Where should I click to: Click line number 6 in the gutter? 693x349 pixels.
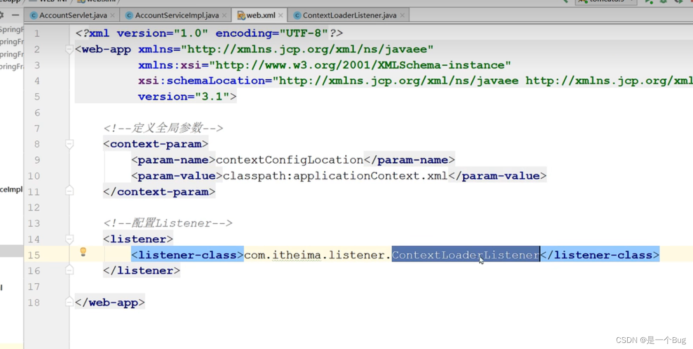point(37,113)
